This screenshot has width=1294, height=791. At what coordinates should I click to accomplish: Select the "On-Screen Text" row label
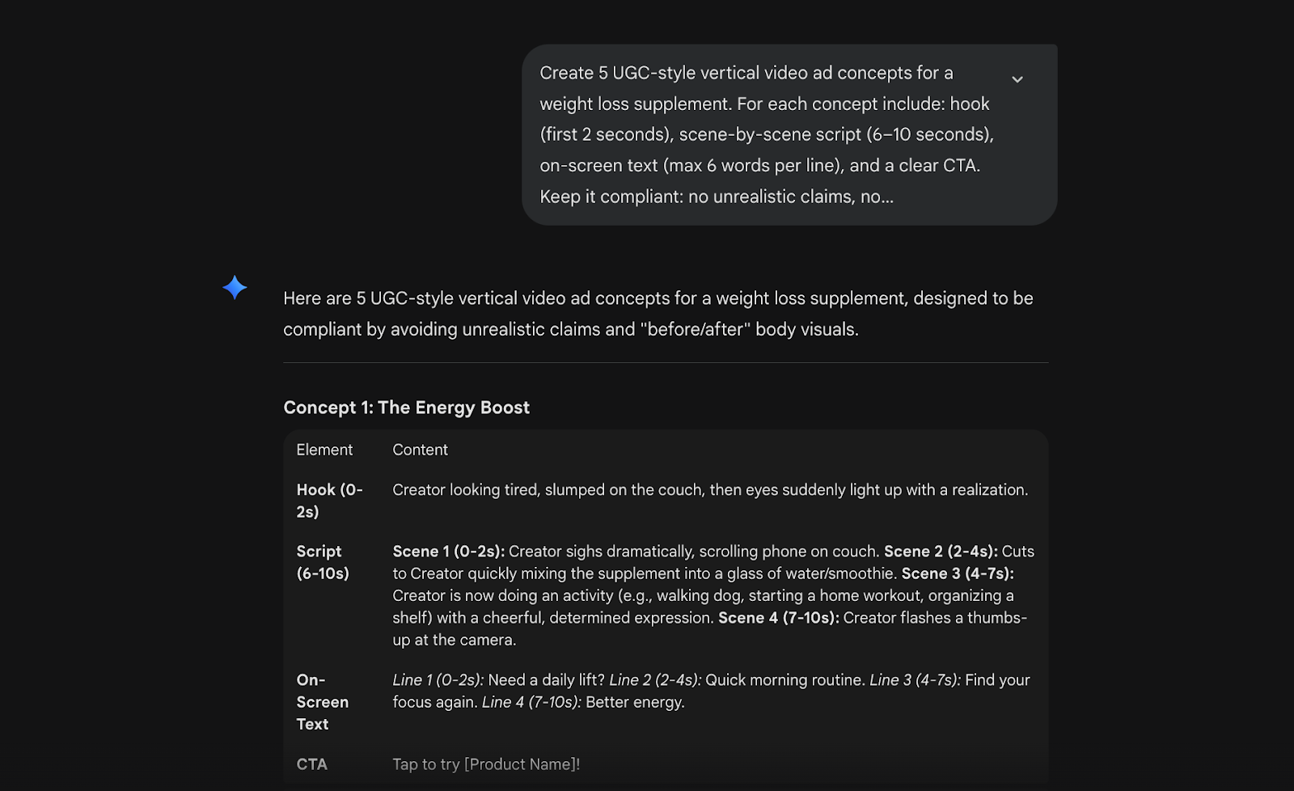click(322, 702)
